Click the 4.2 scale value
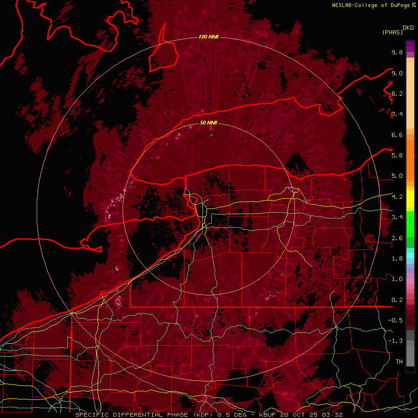 (397, 197)
